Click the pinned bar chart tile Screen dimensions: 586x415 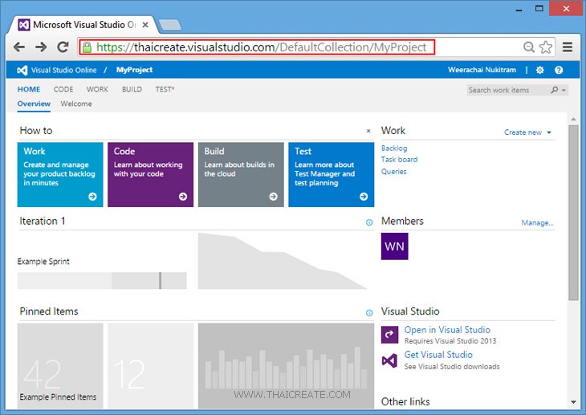286,366
